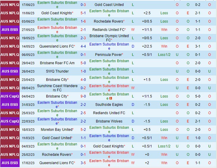The height and width of the screenshot is (168, 217).
Task: Click the D result on 14/05/23
Action: 133,46
